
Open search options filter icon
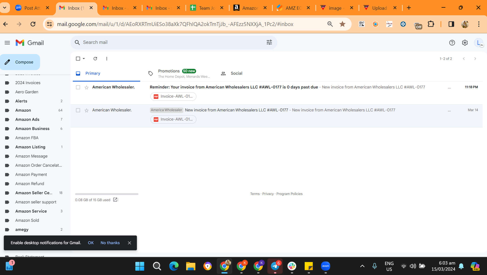click(269, 42)
